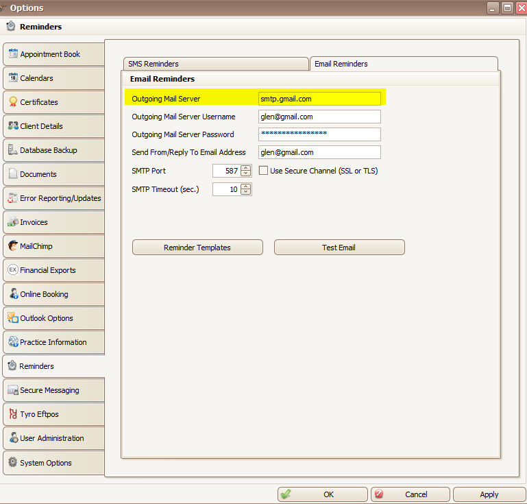The image size is (527, 504).
Task: Maximize the Options window
Action: coord(507,8)
